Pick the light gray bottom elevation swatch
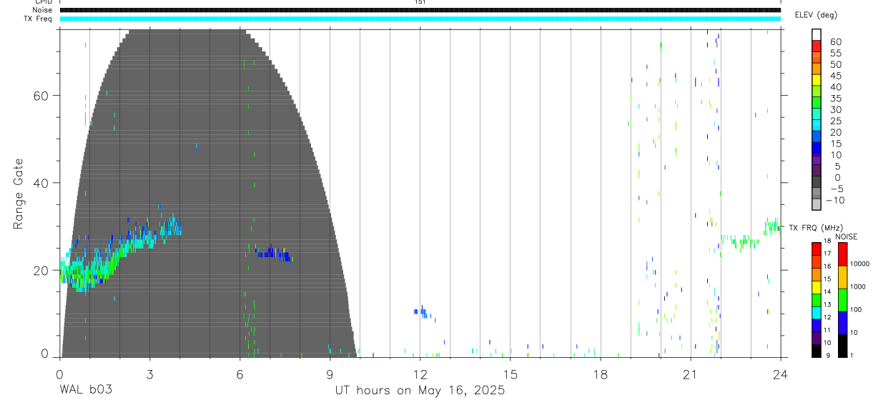Screen dimensions: 878x405 817,205
